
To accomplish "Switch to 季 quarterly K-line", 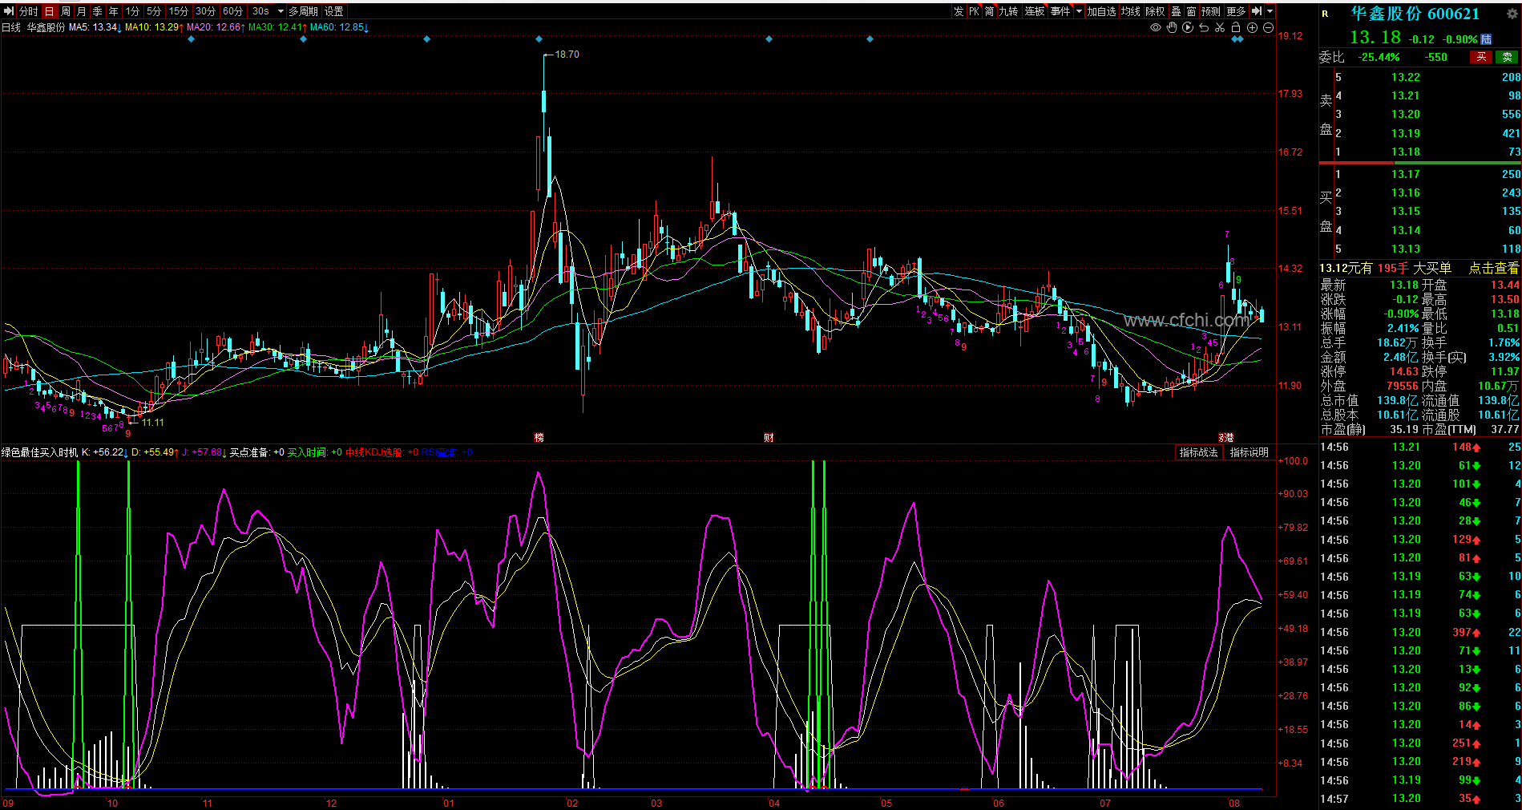I will (x=98, y=11).
